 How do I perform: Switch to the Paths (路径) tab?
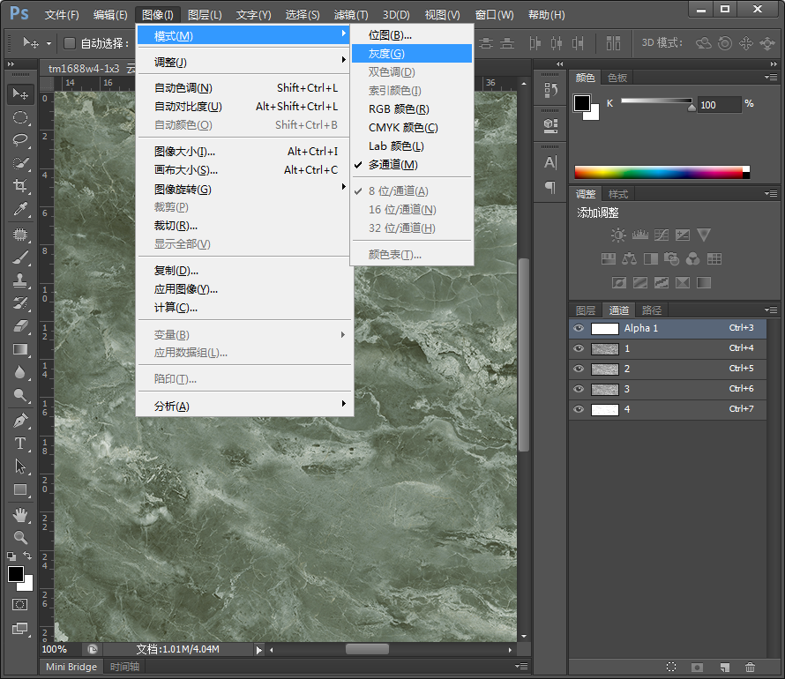651,310
